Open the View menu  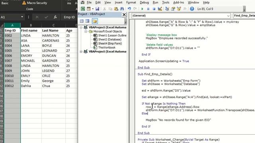click(x=108, y=2)
